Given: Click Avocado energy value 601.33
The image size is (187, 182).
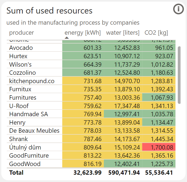Looking at the screenshot, I should pyautogui.click(x=92, y=48).
